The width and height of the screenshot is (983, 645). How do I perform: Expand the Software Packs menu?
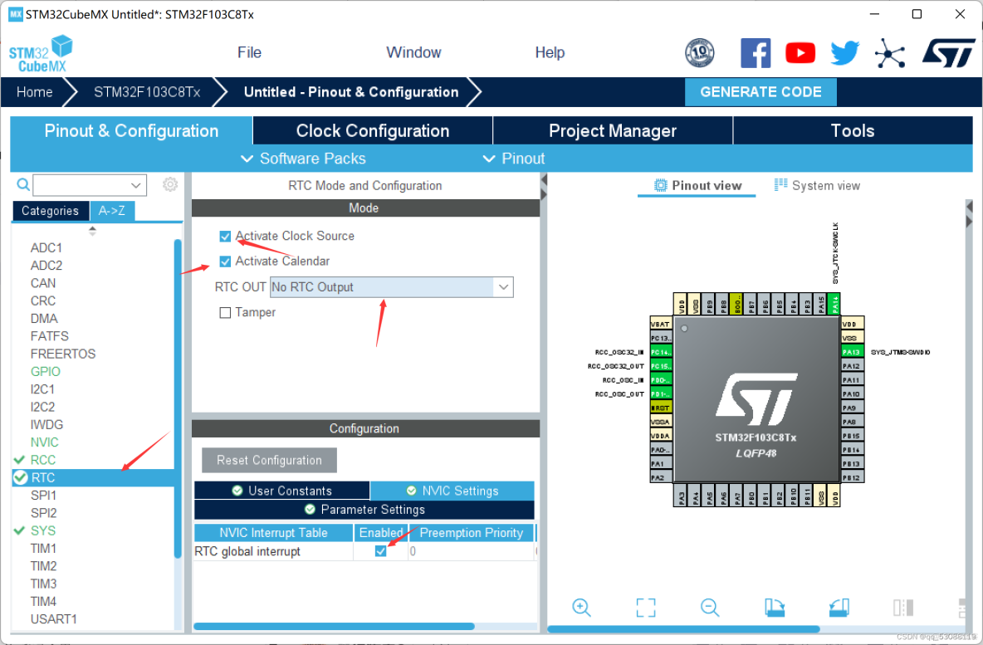(303, 159)
